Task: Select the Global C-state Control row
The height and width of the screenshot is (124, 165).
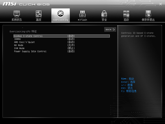Action: (62, 36)
